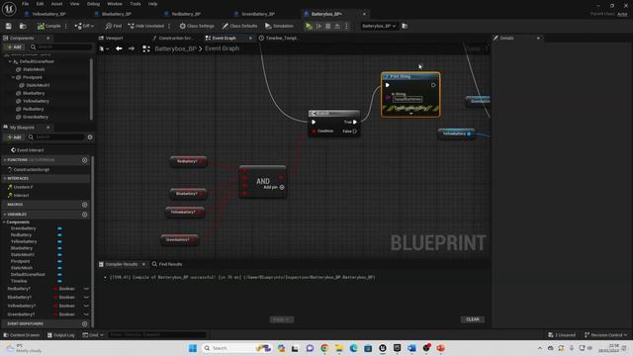633x356 pixels.
Task: Close the Event Graph tab
Action: click(250, 38)
